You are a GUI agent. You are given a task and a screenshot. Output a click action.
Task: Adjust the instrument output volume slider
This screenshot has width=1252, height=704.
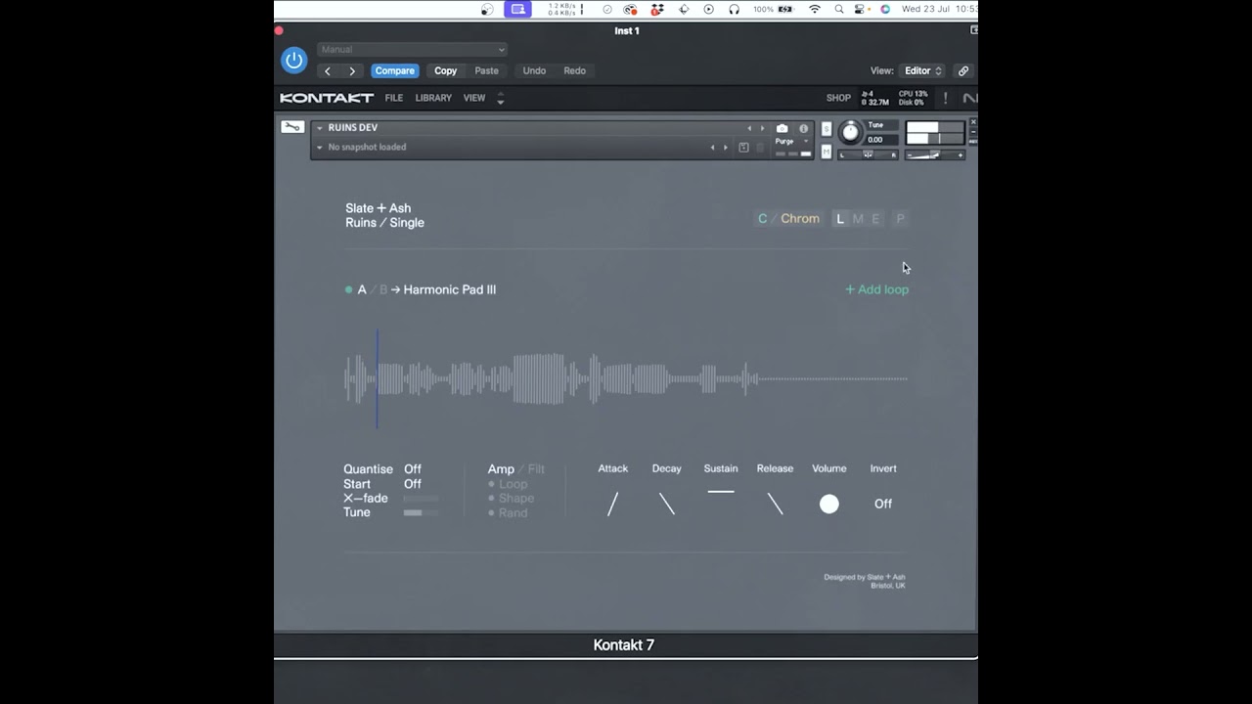[934, 154]
